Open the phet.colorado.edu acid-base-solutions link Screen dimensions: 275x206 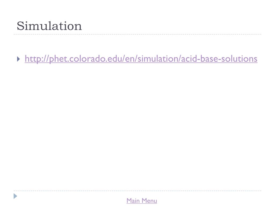coord(141,59)
